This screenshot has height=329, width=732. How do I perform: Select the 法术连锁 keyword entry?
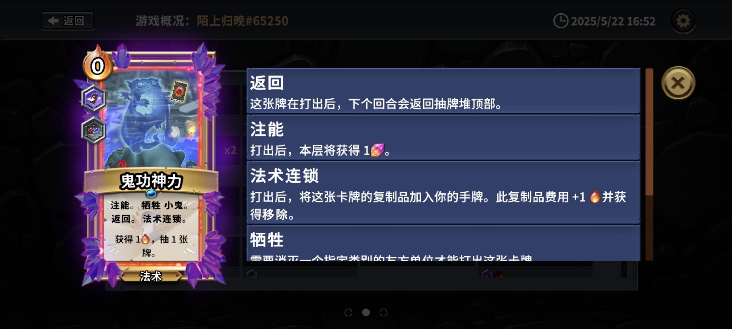443,193
